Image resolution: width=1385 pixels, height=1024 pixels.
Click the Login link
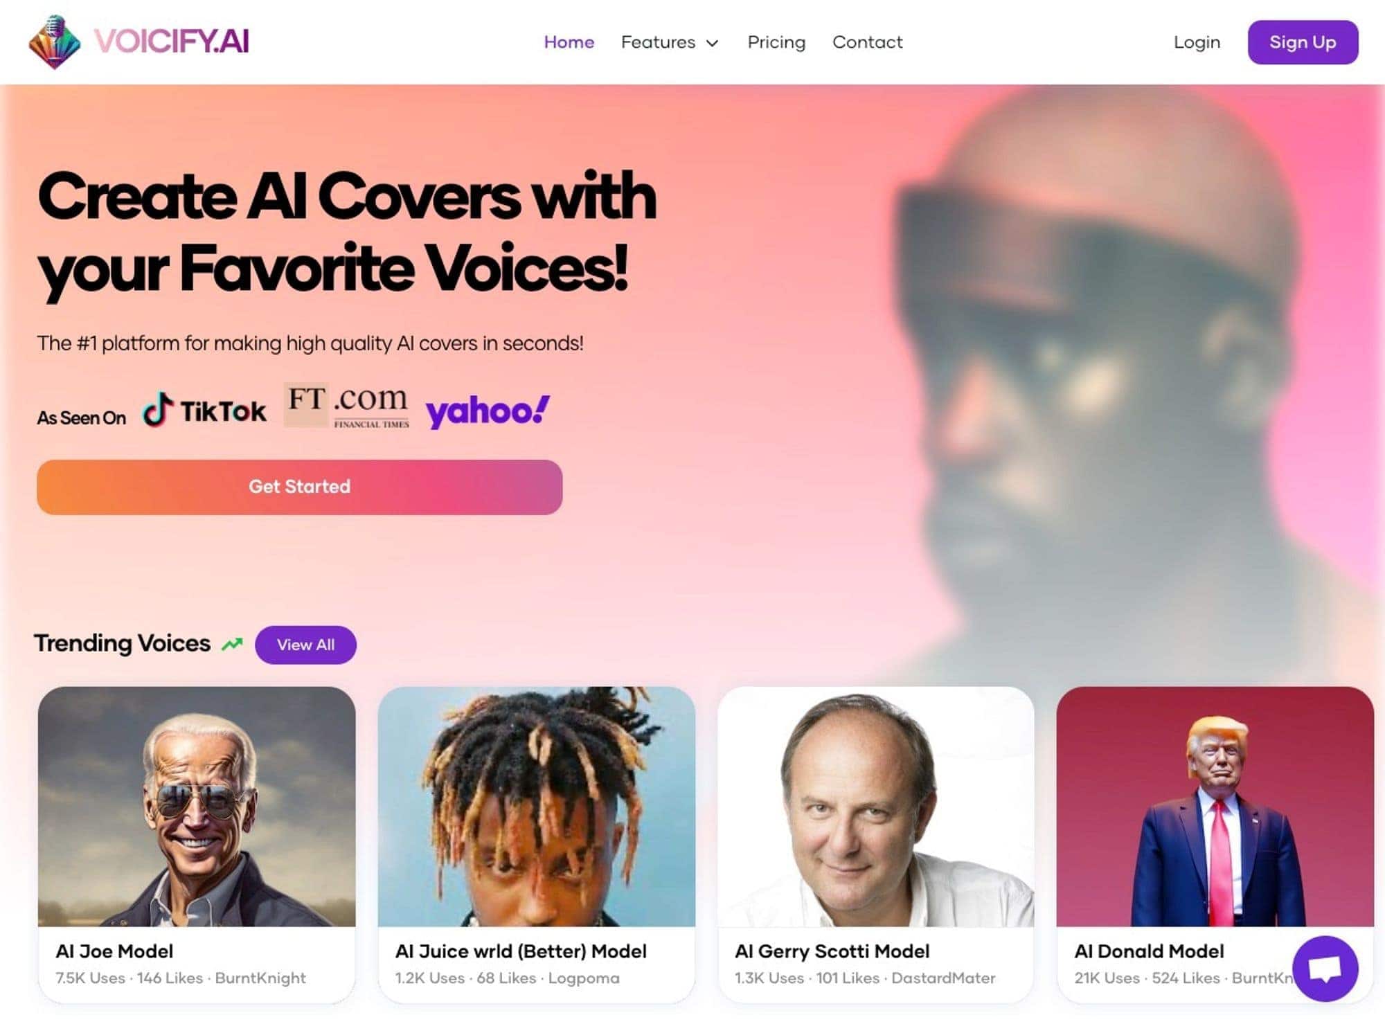coord(1197,42)
